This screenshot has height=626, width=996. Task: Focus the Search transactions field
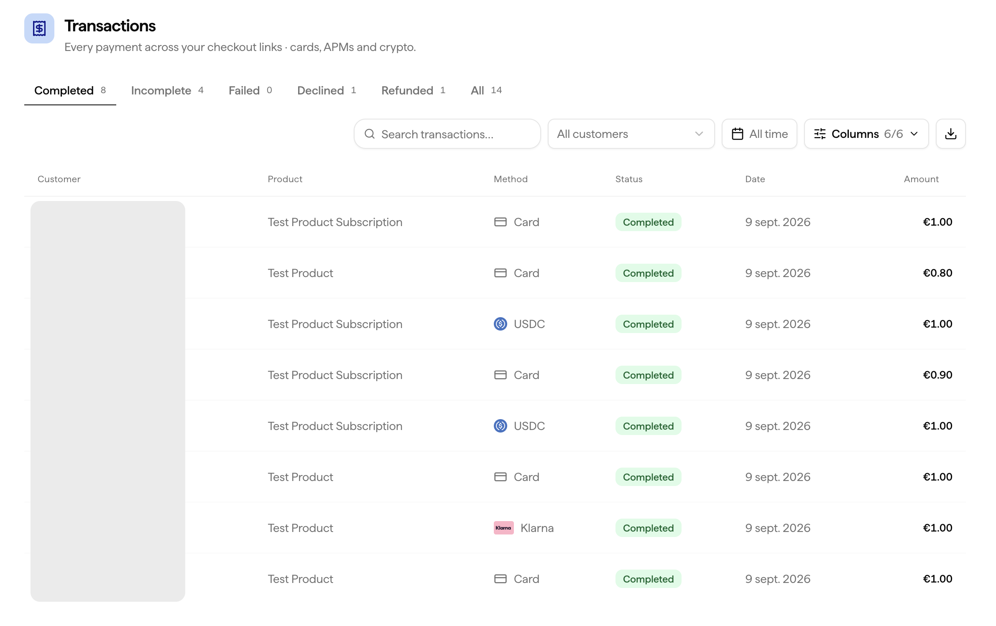pyautogui.click(x=447, y=134)
